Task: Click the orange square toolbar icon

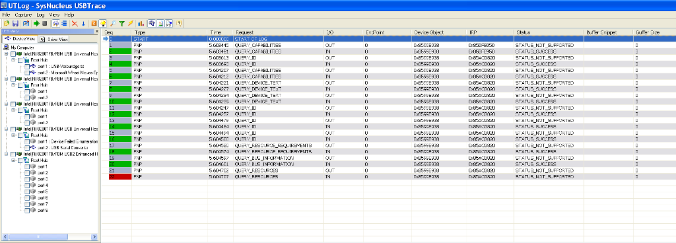Action: [x=94, y=23]
